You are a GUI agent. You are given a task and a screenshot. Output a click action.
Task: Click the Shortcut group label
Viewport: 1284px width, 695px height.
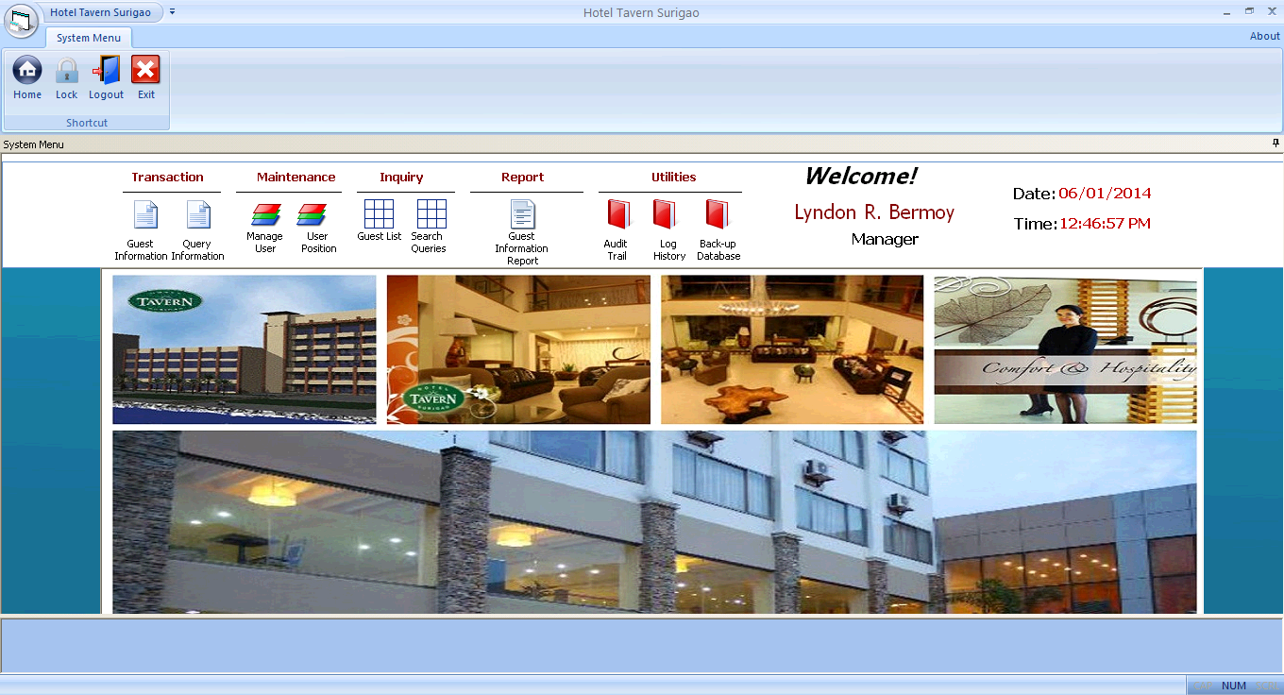tap(87, 123)
